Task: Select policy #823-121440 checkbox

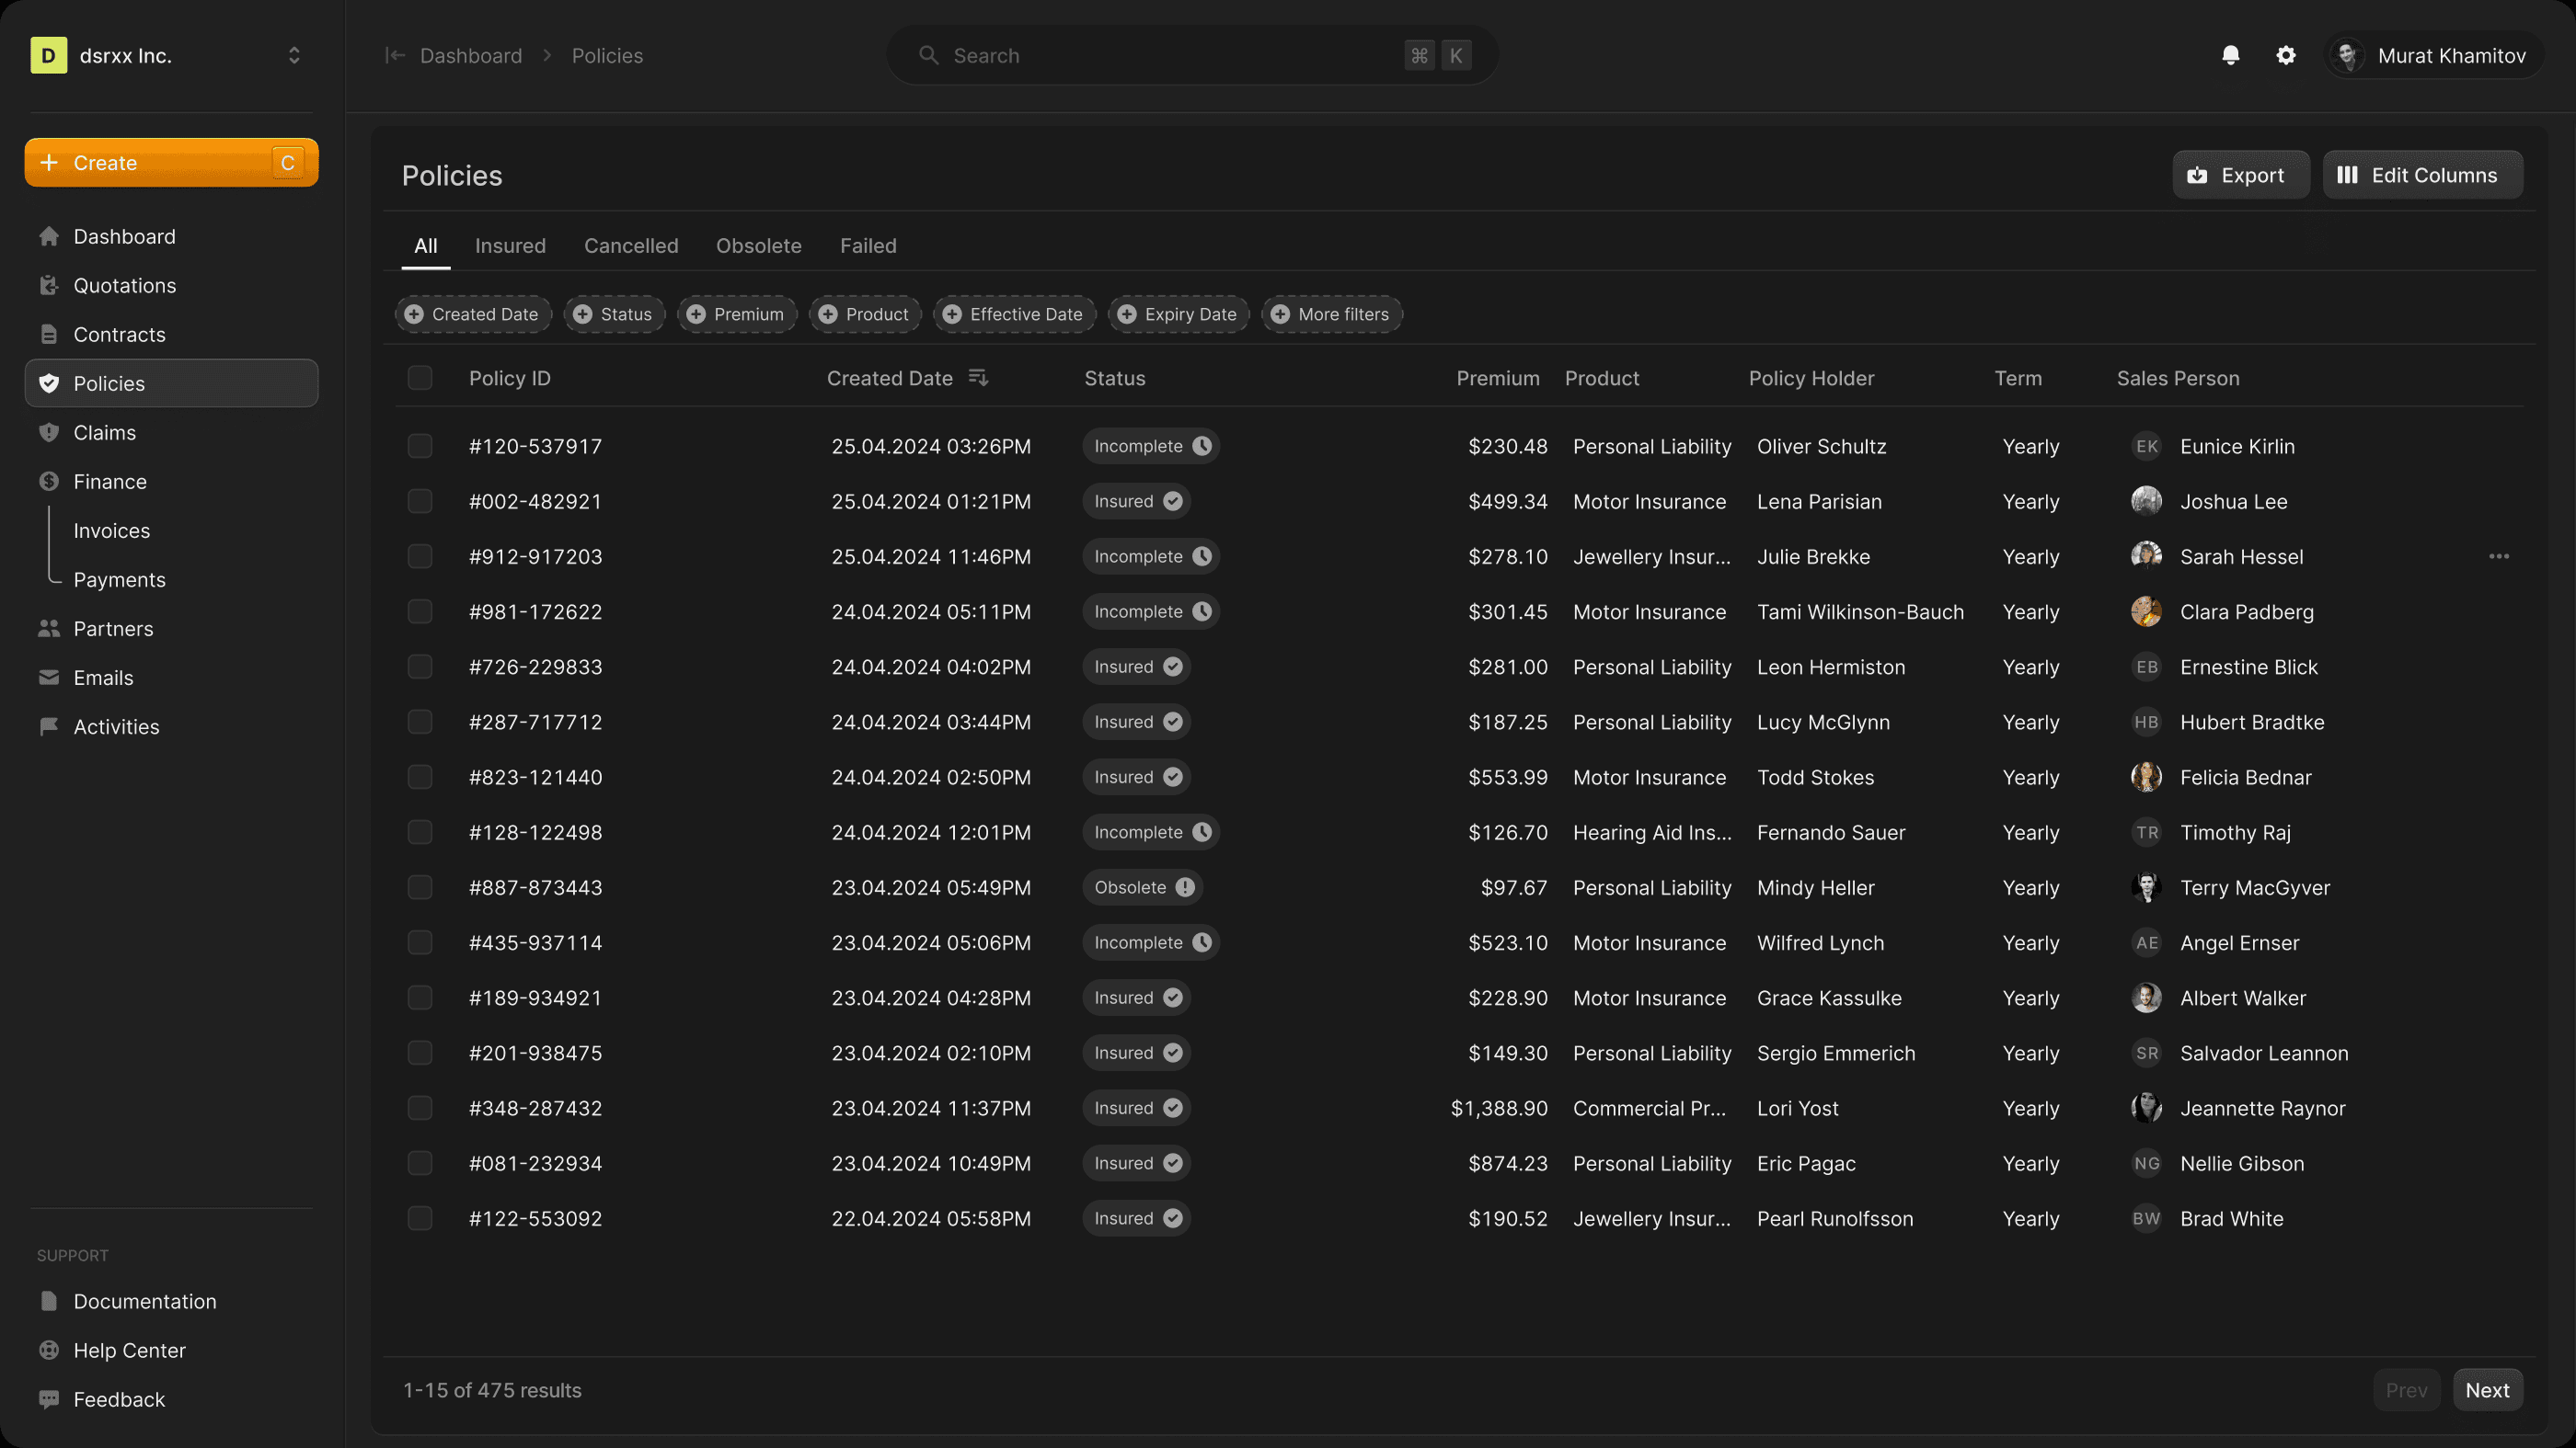Action: pyautogui.click(x=420, y=778)
